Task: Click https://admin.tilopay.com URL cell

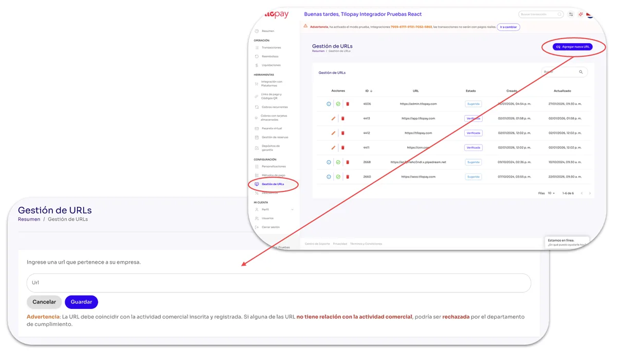Action: (418, 104)
